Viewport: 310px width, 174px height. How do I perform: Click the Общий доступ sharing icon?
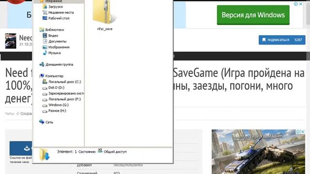(100, 151)
